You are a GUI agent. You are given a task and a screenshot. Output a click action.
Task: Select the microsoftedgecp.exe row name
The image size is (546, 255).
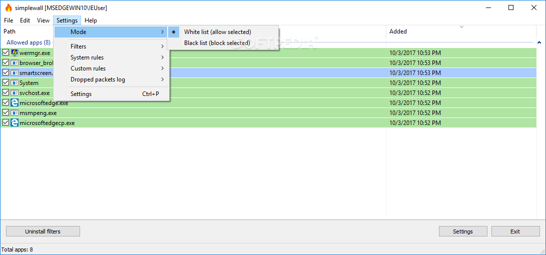click(47, 123)
